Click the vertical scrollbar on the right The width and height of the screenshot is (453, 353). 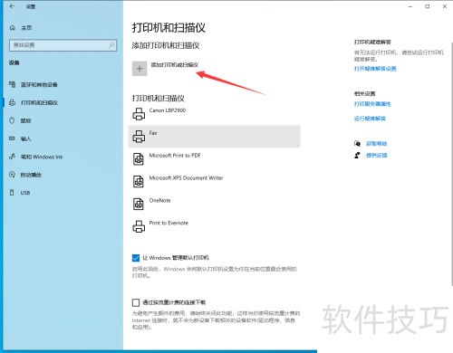click(451, 163)
